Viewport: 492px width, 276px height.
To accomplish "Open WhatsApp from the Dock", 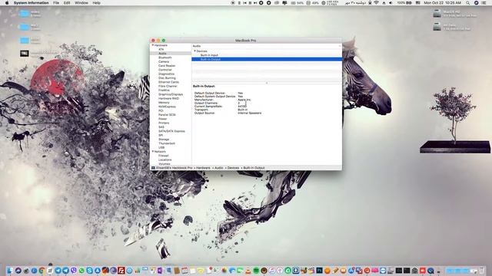I will click(81, 271).
